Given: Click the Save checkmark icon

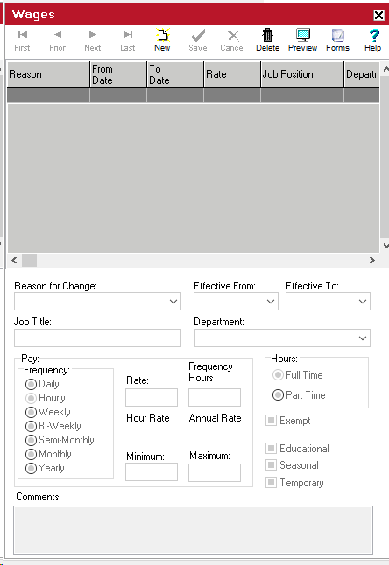Looking at the screenshot, I should [x=198, y=35].
